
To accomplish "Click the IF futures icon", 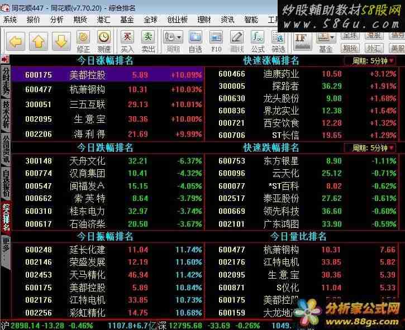I will (x=302, y=41).
